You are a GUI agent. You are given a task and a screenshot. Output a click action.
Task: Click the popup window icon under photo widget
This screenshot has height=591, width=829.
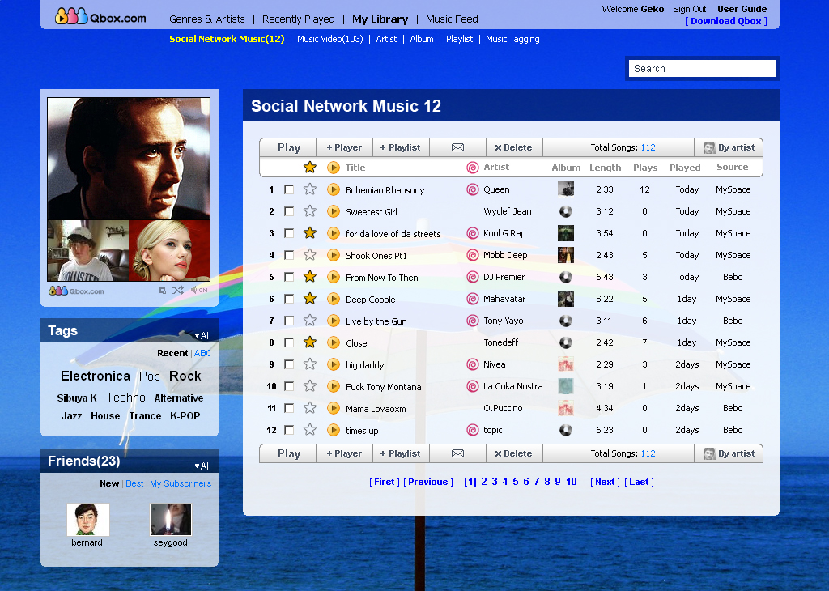point(162,290)
